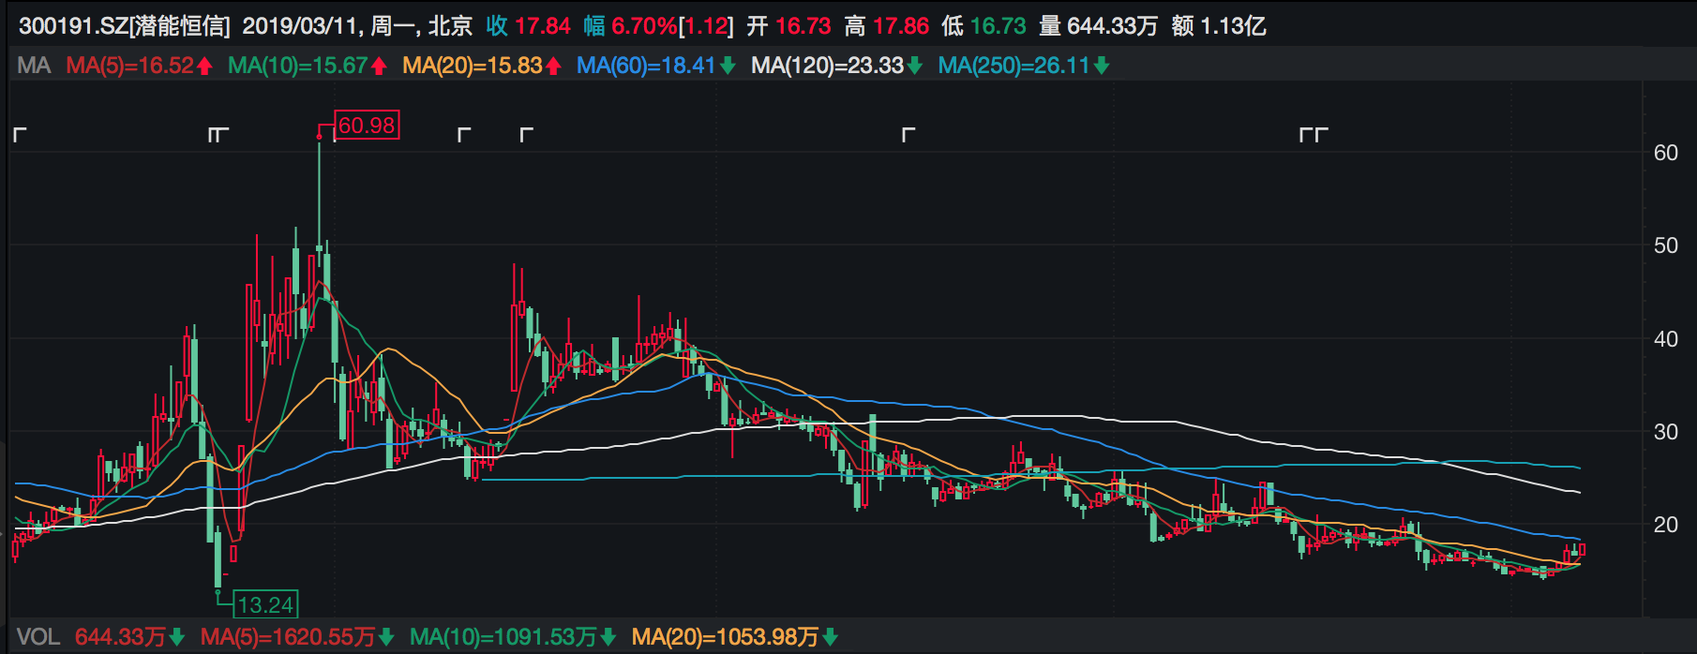This screenshot has width=1697, height=654.
Task: Click the double flag marker nearest the price axis
Action: click(1314, 135)
